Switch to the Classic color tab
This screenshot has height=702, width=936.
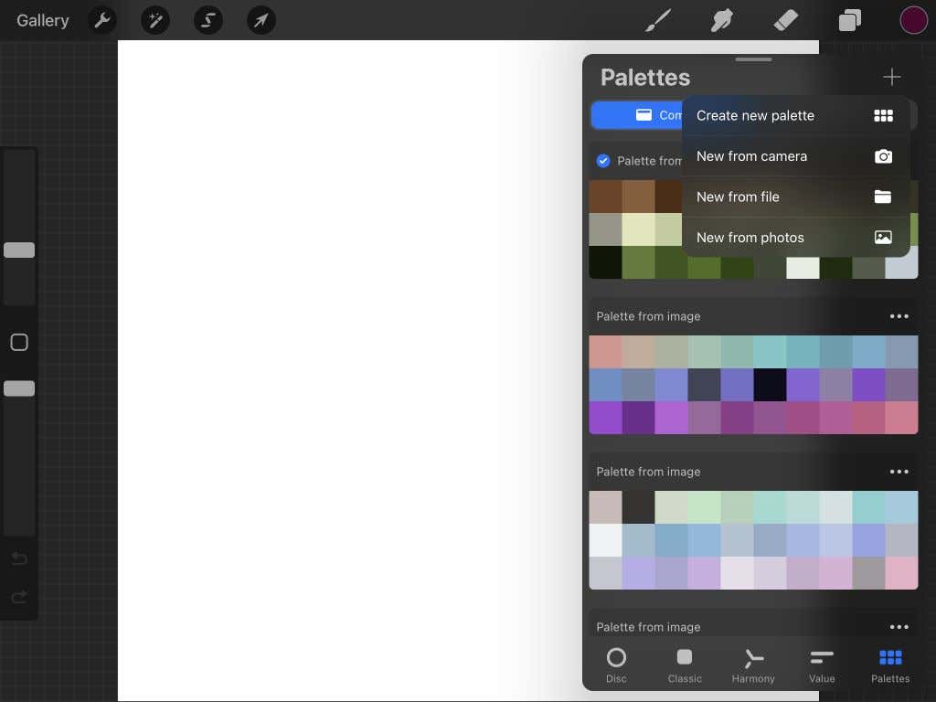click(684, 664)
